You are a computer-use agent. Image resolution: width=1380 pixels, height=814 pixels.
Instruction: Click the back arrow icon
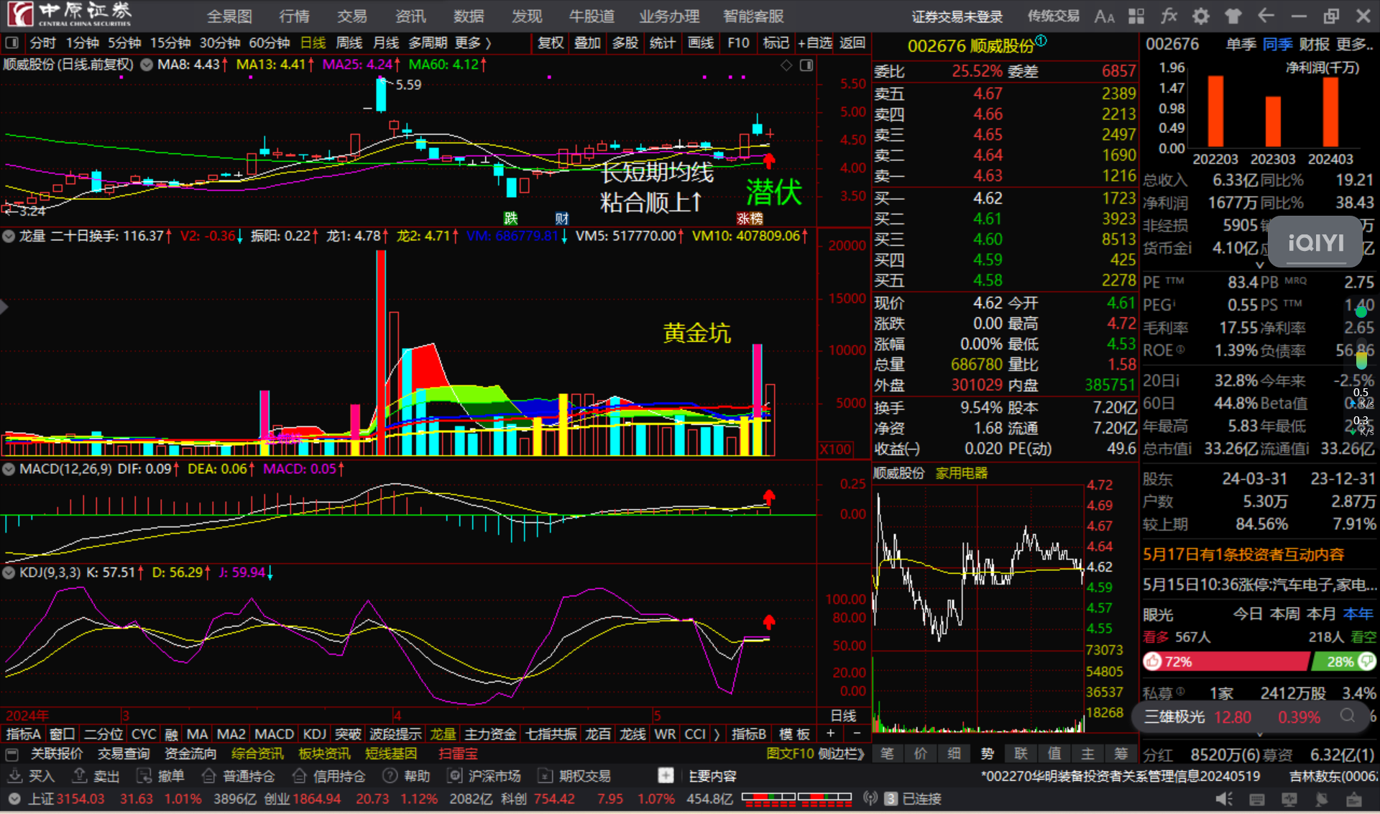pyautogui.click(x=1266, y=16)
